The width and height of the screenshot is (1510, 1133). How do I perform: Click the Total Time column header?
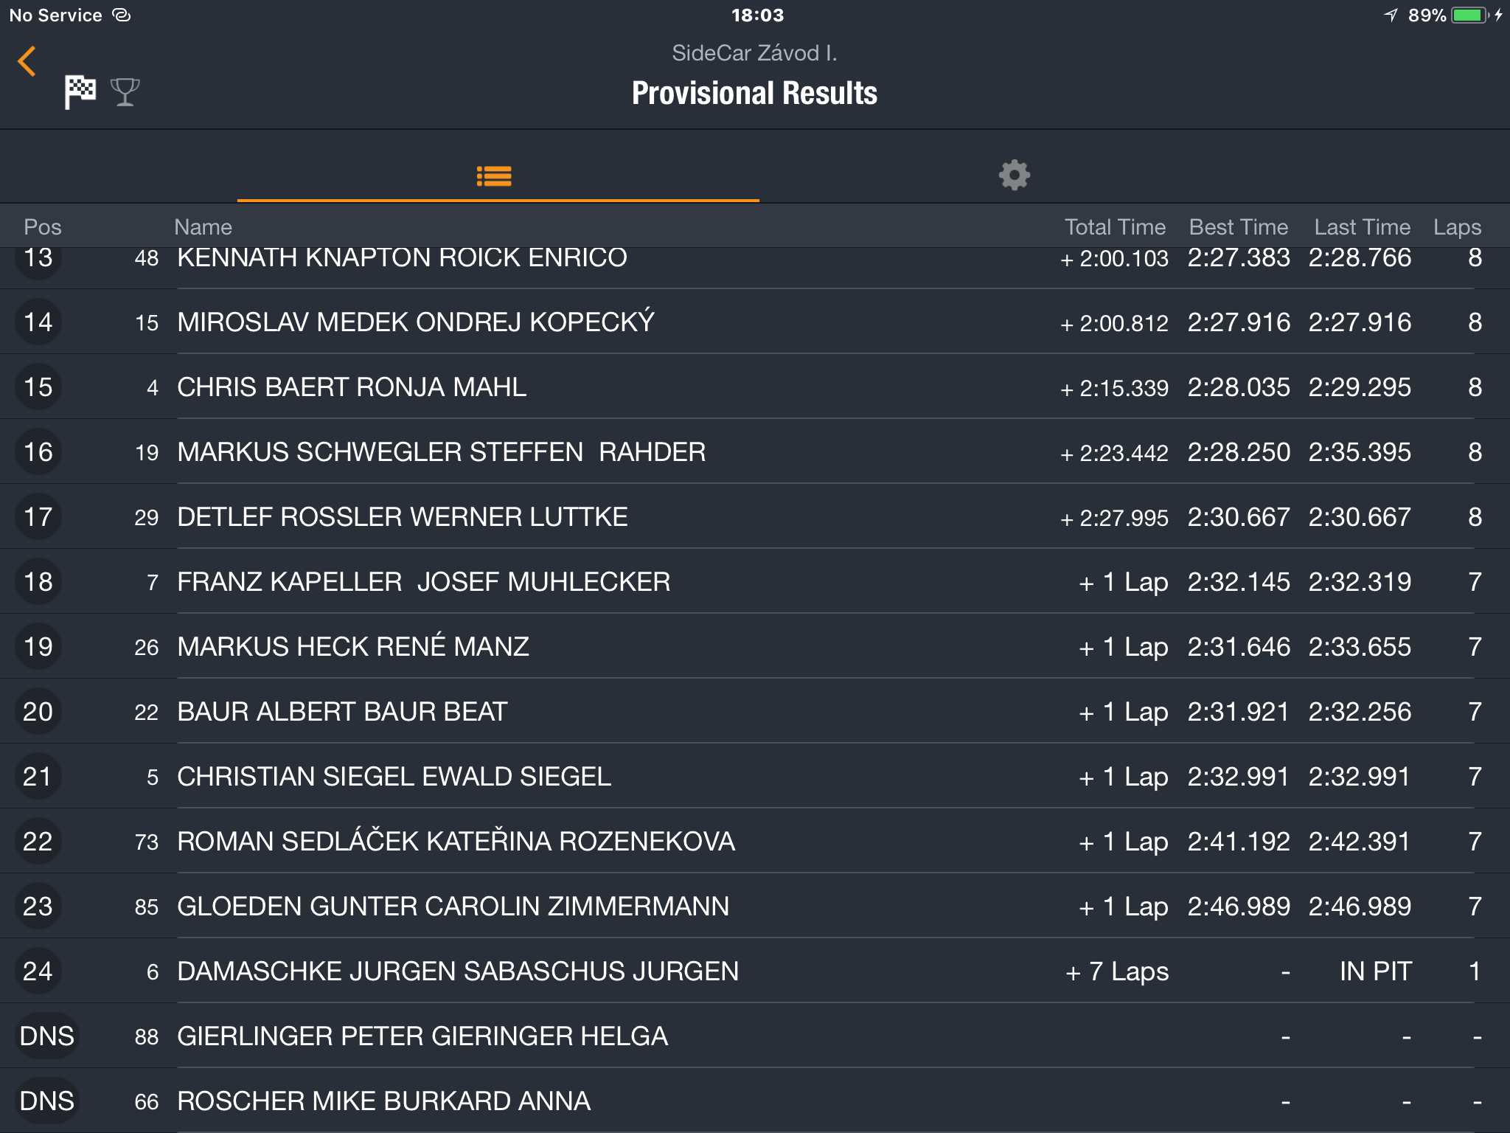[x=1115, y=227]
